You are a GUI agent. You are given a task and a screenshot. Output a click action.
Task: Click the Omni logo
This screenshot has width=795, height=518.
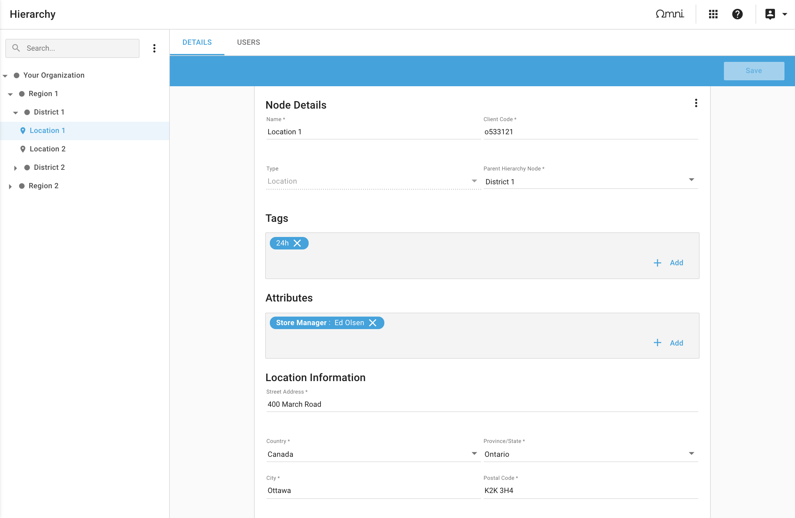tap(670, 14)
